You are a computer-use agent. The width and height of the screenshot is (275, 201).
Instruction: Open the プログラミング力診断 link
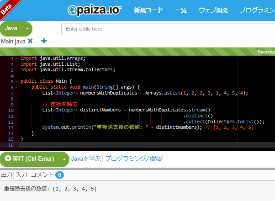click(x=134, y=159)
